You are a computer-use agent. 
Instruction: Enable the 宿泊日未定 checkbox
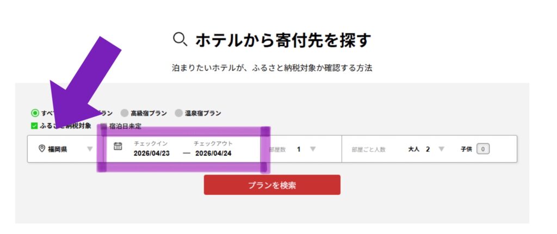(x=104, y=126)
